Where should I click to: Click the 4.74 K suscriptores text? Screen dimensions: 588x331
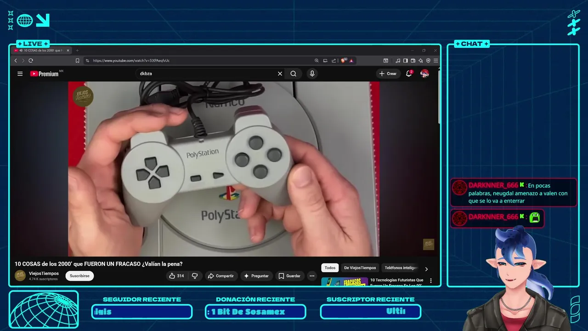[43, 279]
